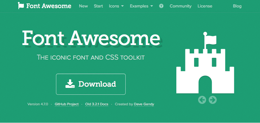The width and height of the screenshot is (260, 123).
Task: Click the Font Awesome brand name in navbar
Action: [x=49, y=6]
